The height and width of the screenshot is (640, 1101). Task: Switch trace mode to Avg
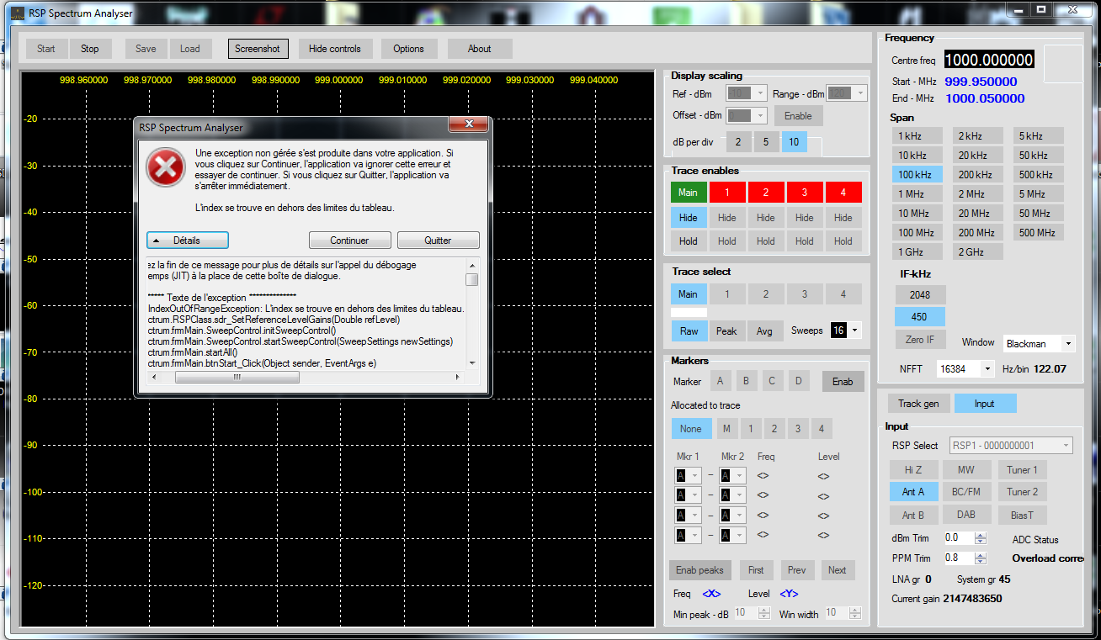764,331
